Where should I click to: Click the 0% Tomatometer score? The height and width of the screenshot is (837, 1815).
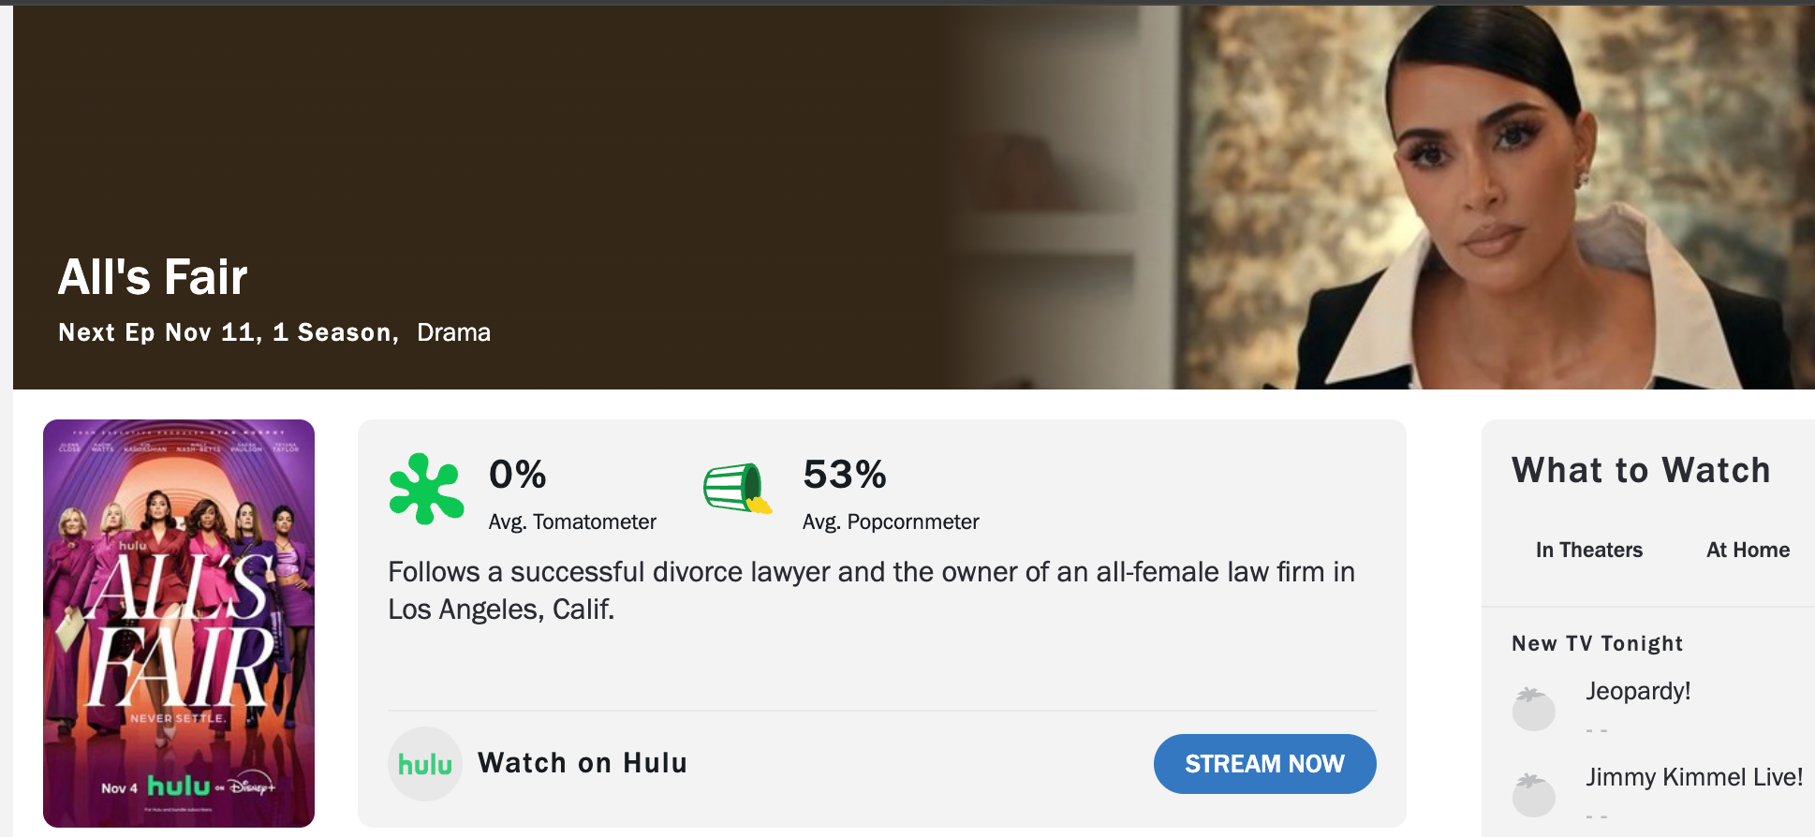(518, 476)
